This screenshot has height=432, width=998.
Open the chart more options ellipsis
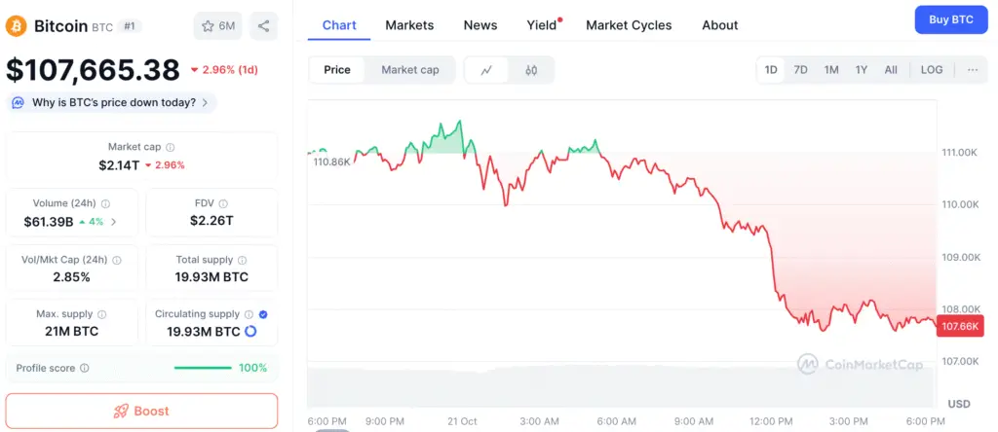point(972,70)
